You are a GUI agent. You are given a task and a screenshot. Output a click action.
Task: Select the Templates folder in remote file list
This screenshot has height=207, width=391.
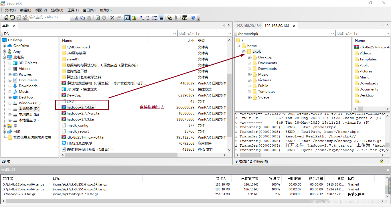(x=368, y=59)
